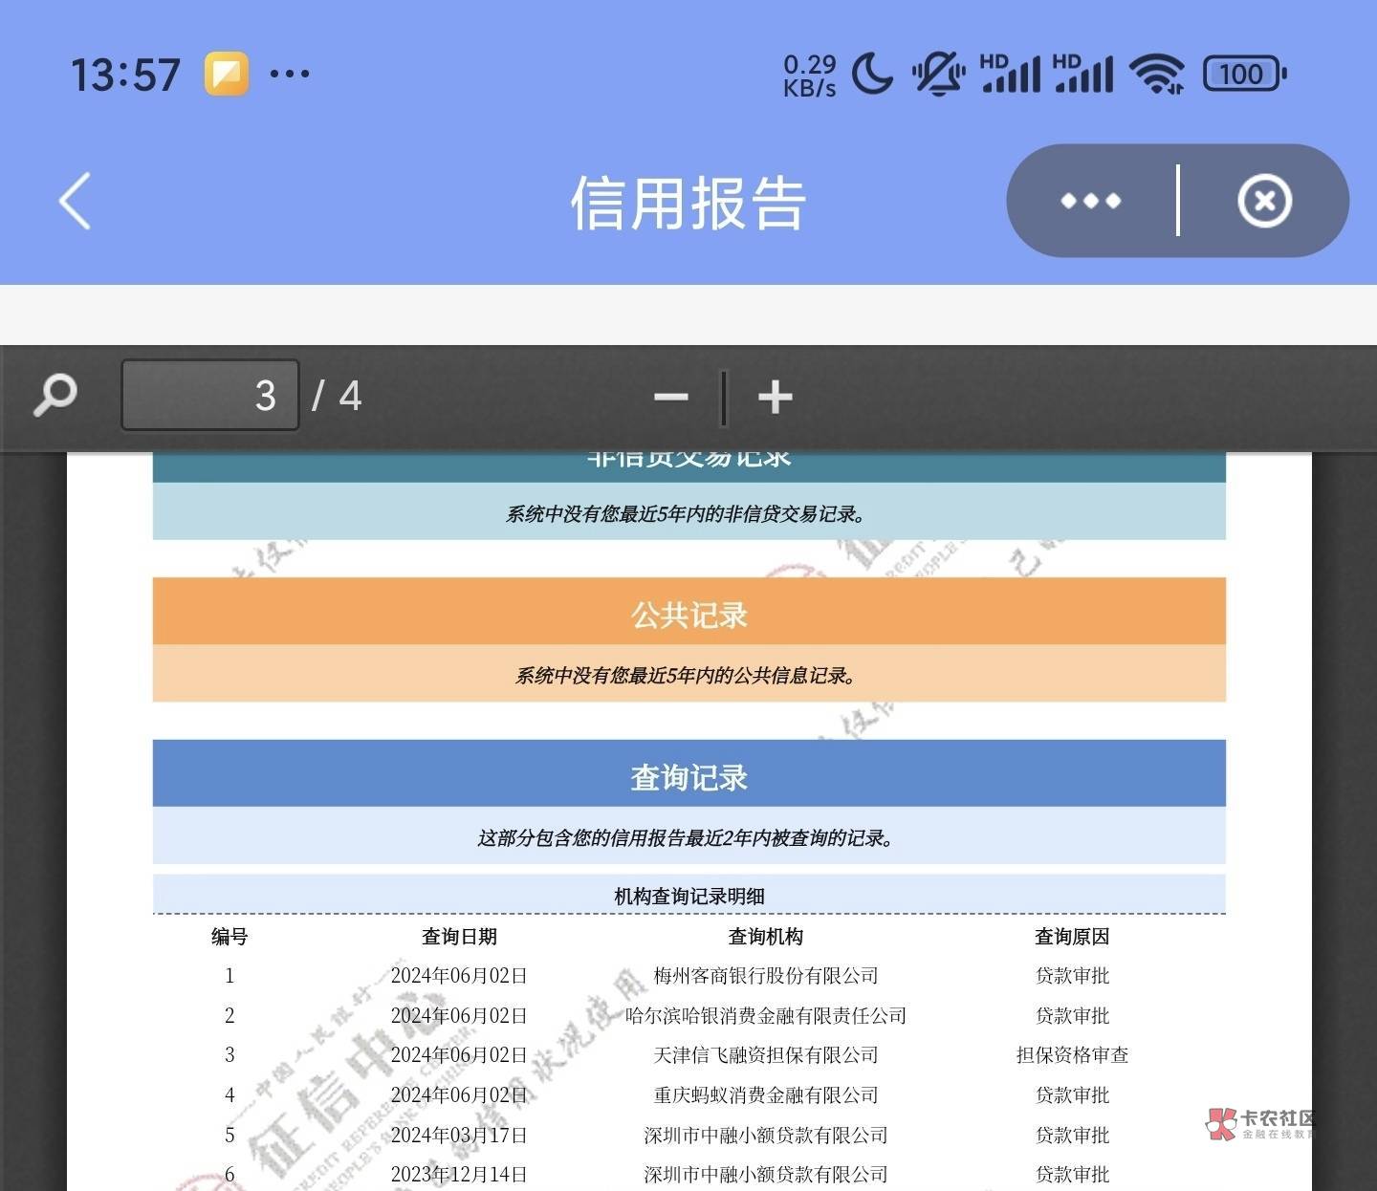Tap the moon do-not-disturb icon

click(872, 74)
